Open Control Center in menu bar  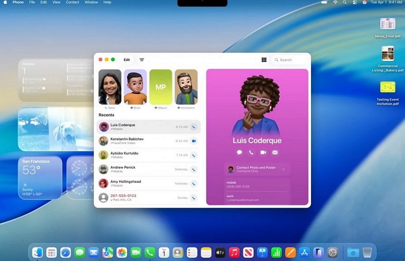click(x=355, y=2)
